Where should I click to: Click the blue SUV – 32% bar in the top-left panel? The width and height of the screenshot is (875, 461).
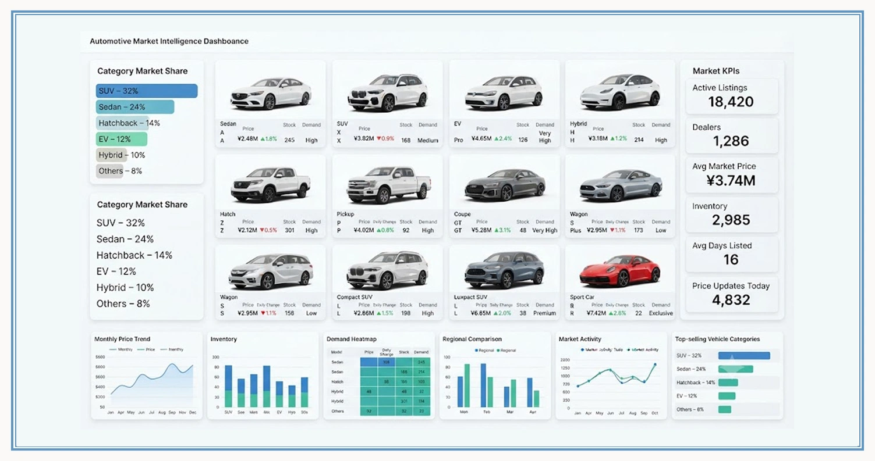coord(147,91)
